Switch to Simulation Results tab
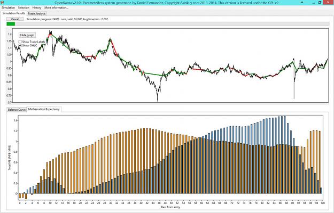The image size is (334, 213). coord(14,13)
